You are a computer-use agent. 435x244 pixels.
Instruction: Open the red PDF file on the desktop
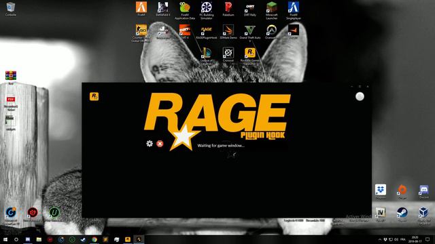(x=11, y=103)
